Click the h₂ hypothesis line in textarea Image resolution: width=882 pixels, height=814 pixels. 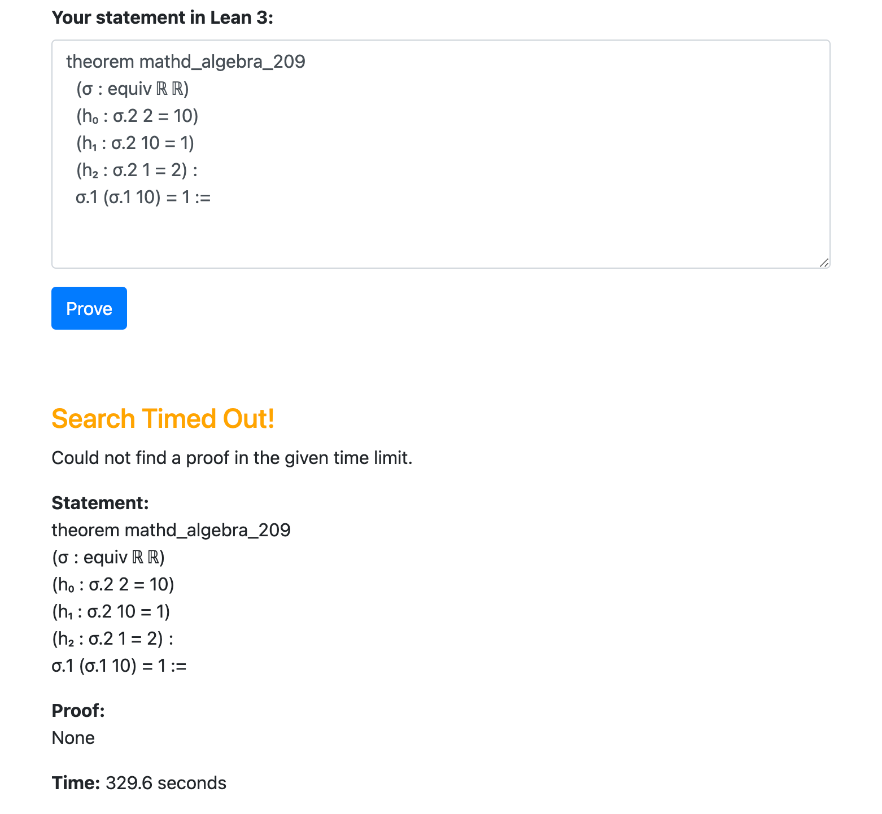137,170
